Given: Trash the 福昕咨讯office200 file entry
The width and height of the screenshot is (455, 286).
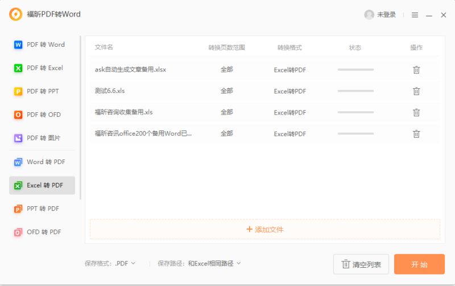Looking at the screenshot, I should click(x=416, y=134).
